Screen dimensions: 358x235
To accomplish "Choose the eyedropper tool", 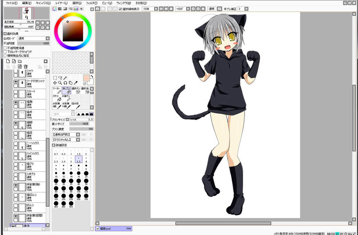I will 76,83.
